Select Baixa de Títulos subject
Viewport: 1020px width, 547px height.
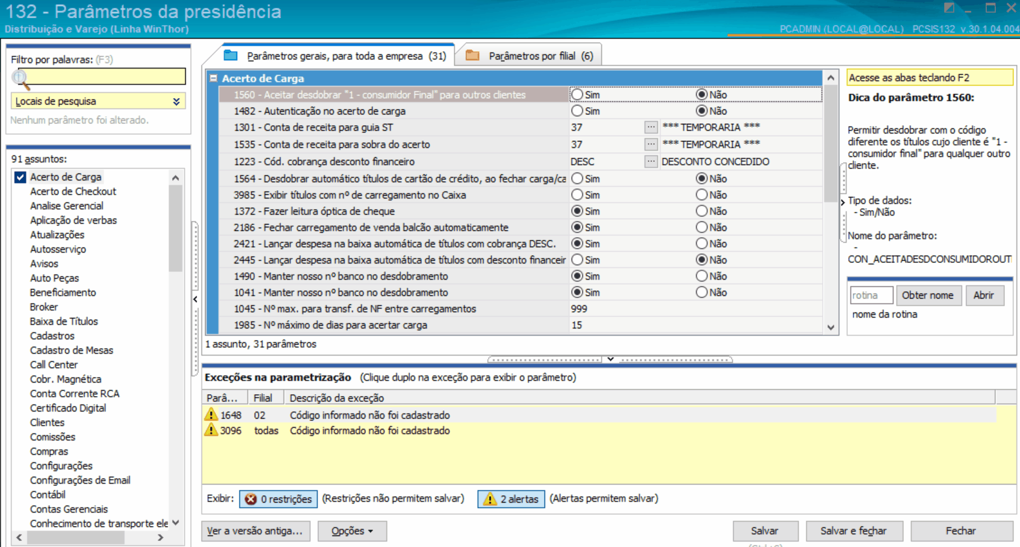64,321
